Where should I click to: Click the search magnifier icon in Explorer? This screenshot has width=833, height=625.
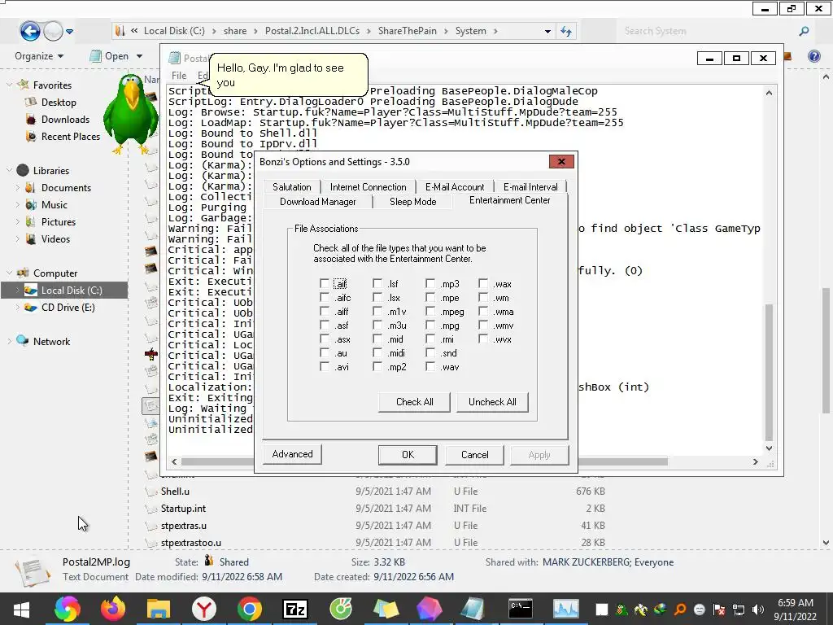(x=804, y=31)
